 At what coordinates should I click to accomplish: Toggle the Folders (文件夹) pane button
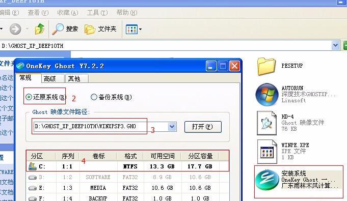(100, 29)
